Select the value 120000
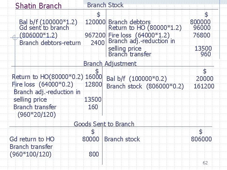The image size is (227, 170). (x=95, y=22)
